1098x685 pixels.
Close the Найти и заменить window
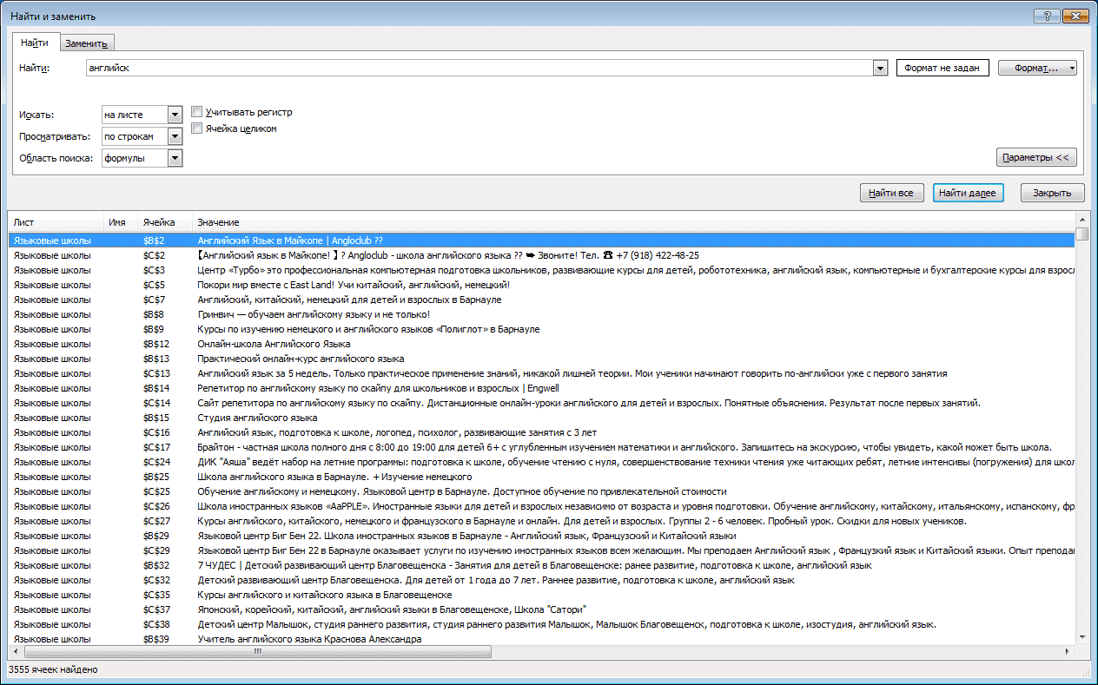(1074, 16)
